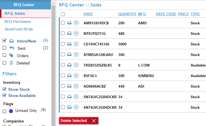This screenshot has width=206, height=126.
Task: Flag the TRD855DSZBLK5 RFQ
Action: point(76,65)
